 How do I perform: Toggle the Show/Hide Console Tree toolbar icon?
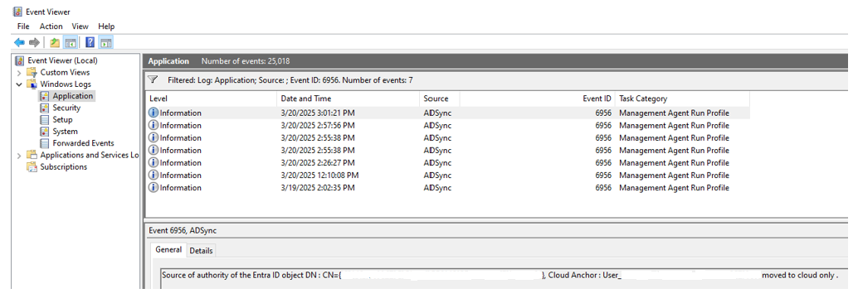pyautogui.click(x=70, y=42)
